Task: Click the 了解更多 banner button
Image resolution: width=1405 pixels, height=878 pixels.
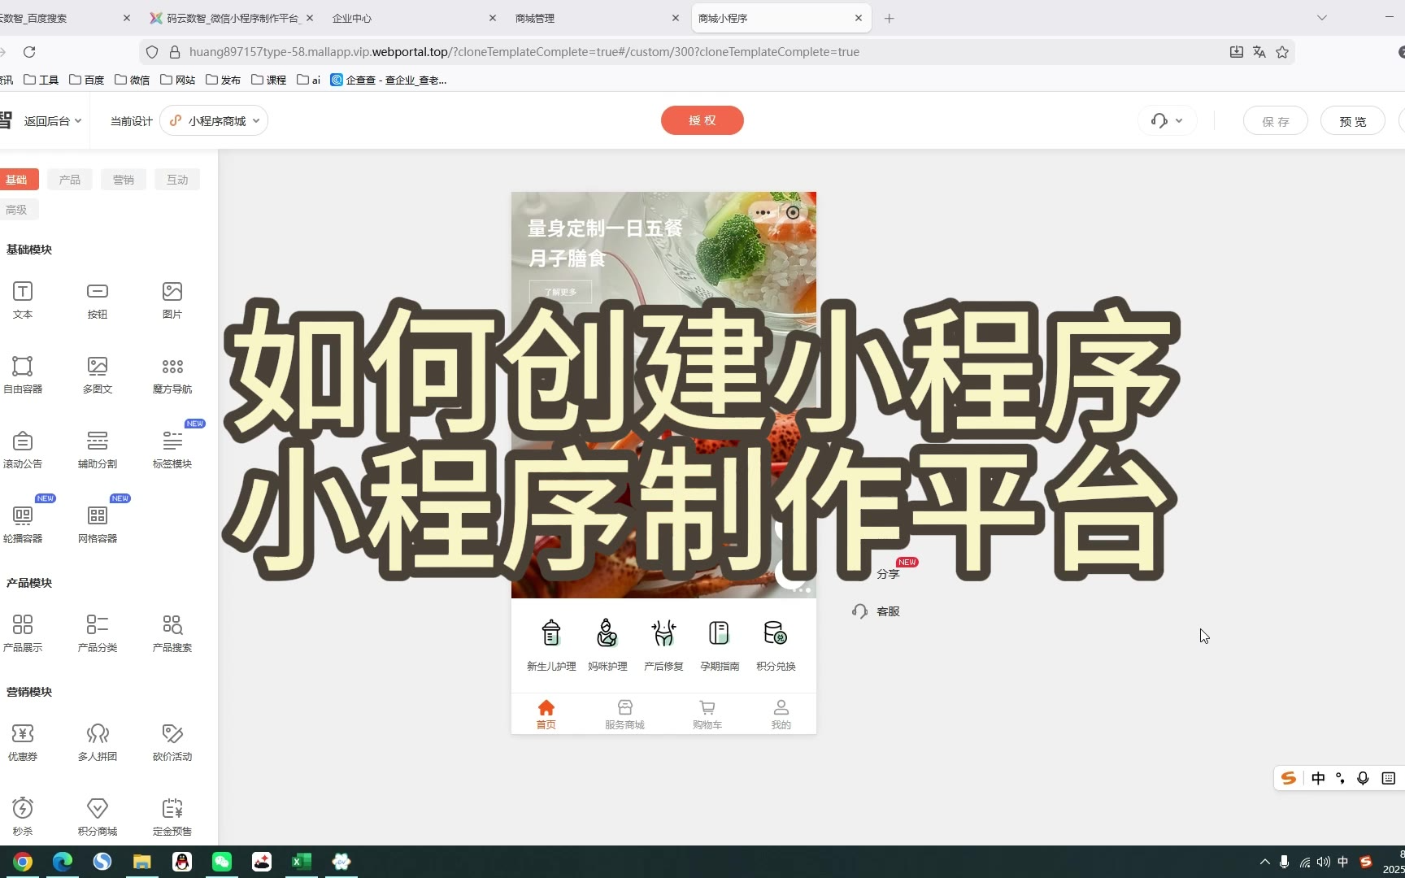Action: coord(561,292)
